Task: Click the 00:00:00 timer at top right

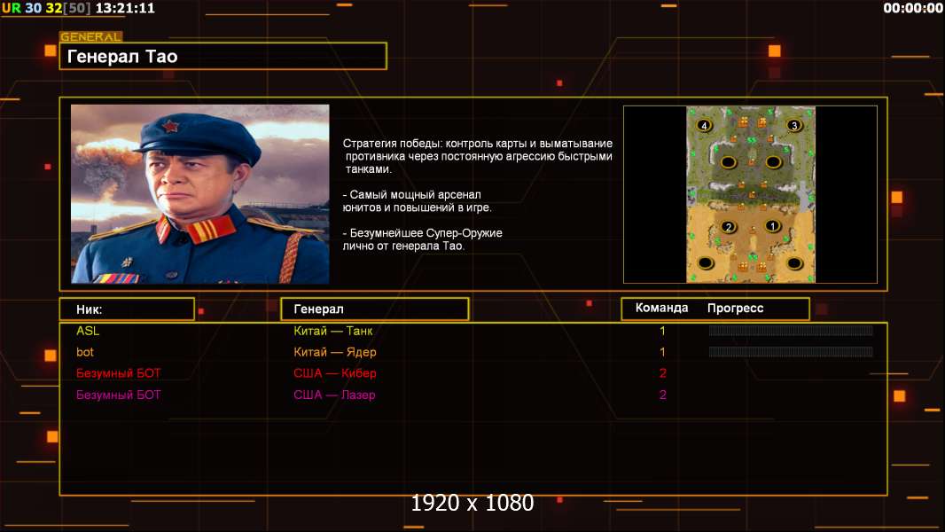Action: [912, 8]
